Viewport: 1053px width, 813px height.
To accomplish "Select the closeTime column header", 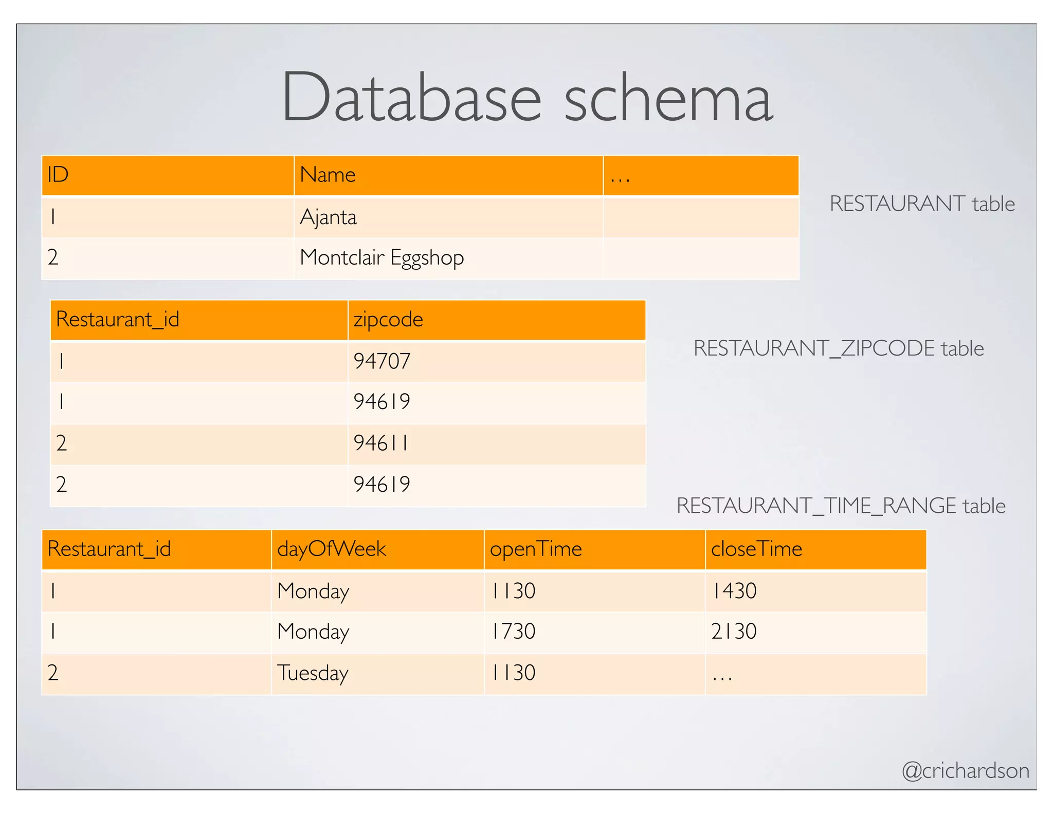I will pyautogui.click(x=756, y=549).
